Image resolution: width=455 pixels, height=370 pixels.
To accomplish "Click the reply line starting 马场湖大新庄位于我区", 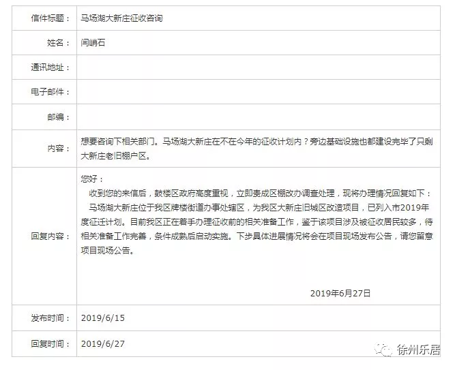I will (259, 208).
